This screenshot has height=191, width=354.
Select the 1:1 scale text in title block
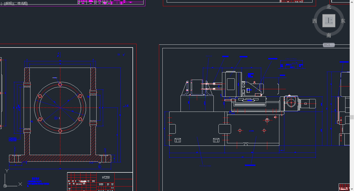[112, 188]
